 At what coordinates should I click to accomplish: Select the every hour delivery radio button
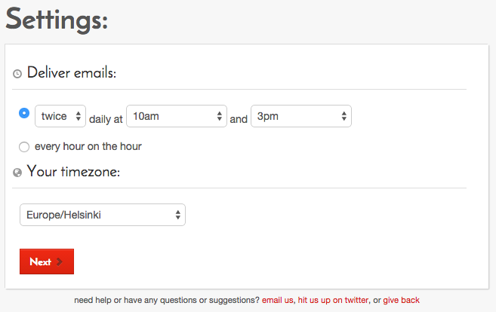tap(24, 146)
